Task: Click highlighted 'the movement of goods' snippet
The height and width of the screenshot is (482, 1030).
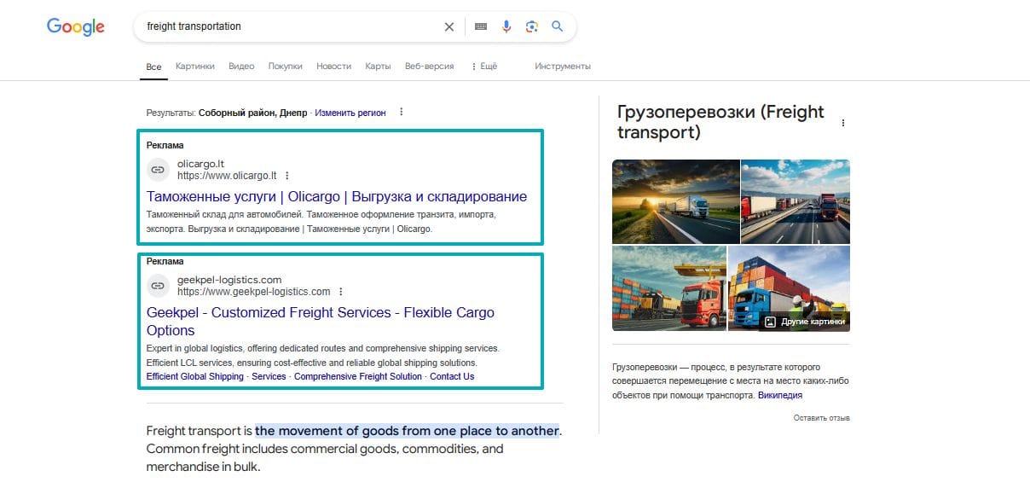Action: click(407, 430)
